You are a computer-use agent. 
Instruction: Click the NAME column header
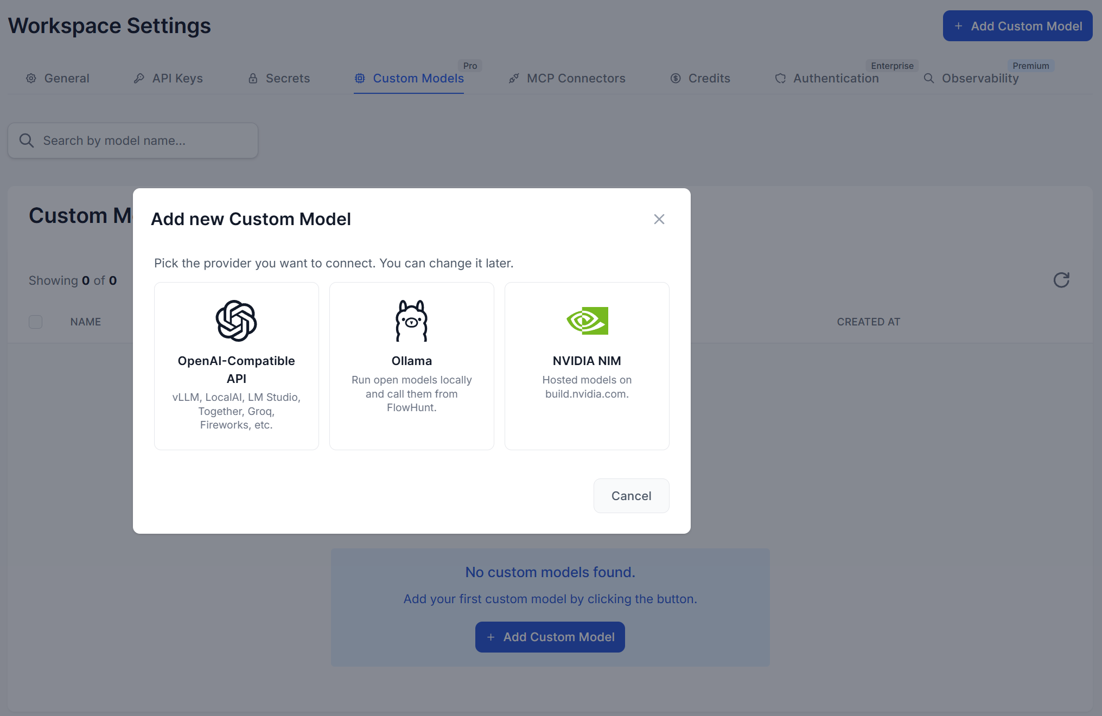86,322
